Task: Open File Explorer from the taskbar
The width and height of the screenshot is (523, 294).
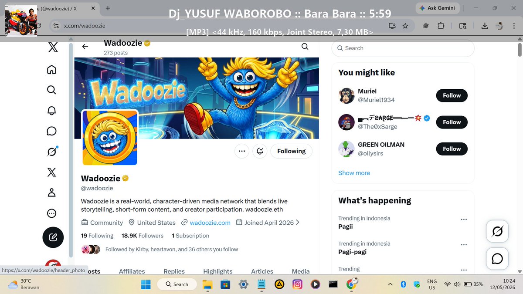Action: pyautogui.click(x=207, y=284)
